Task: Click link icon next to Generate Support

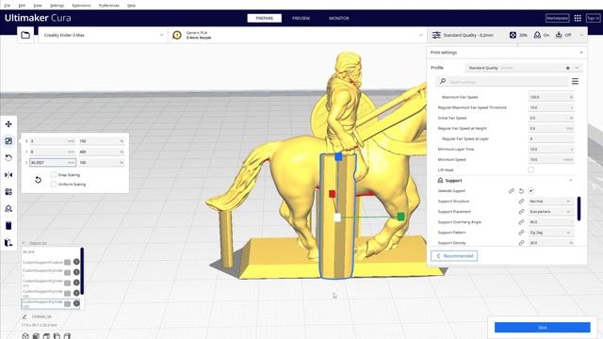Action: click(x=512, y=190)
